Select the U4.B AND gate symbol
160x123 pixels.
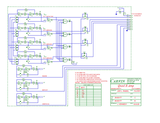65,34
